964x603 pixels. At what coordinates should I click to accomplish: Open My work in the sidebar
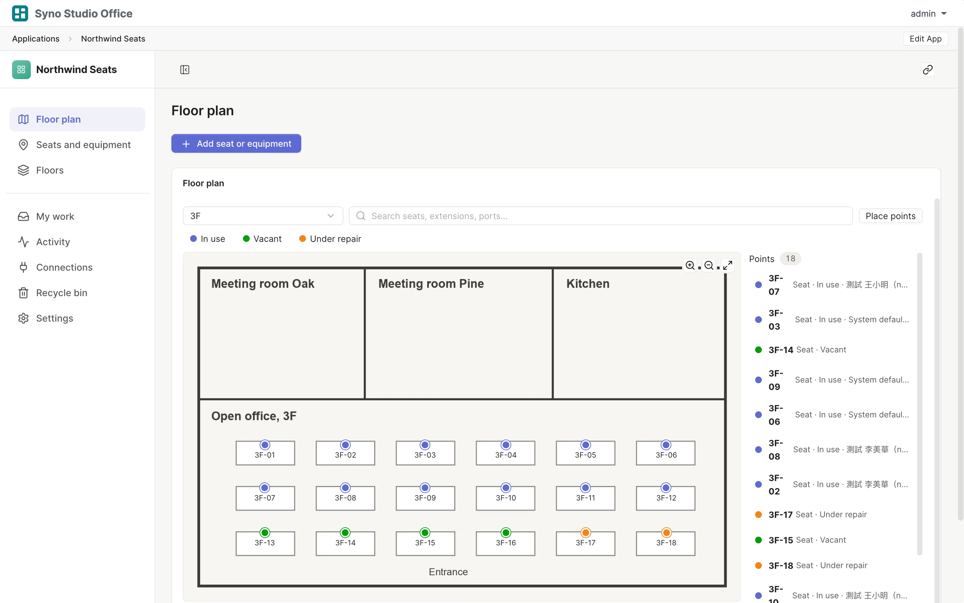point(77,216)
